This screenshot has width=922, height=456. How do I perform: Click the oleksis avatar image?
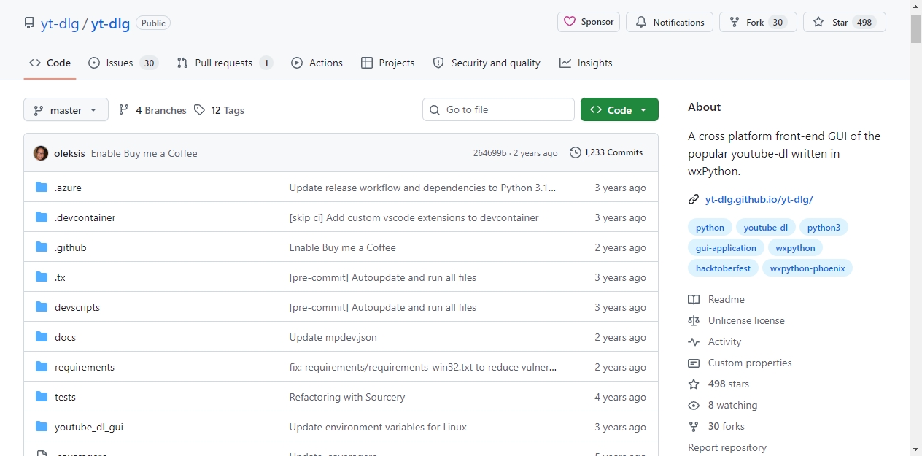(41, 153)
